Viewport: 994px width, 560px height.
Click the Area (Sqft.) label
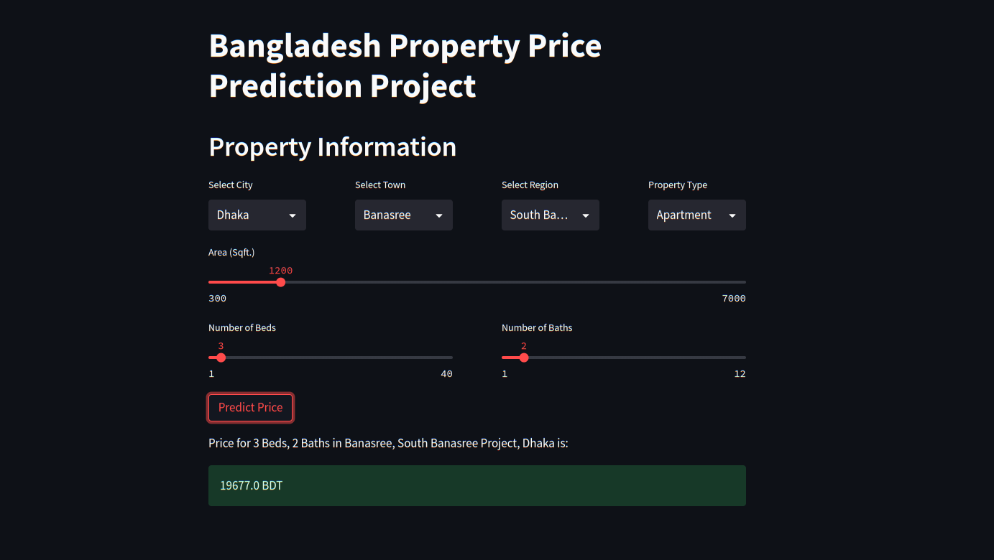(x=231, y=252)
